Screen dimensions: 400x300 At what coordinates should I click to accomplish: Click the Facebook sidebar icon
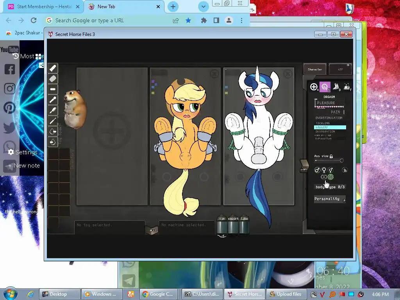pos(10,70)
